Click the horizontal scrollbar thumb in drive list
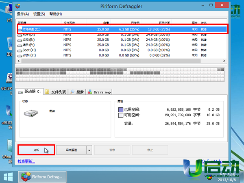Screen dimensions: 244x183 point(111,61)
